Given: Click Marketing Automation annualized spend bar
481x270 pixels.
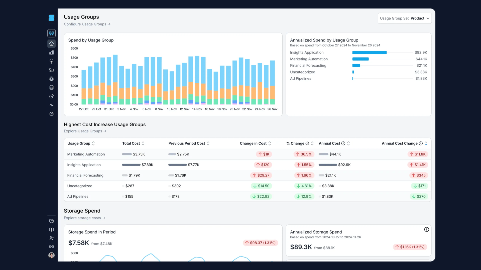Looking at the screenshot, I should tap(360, 59).
